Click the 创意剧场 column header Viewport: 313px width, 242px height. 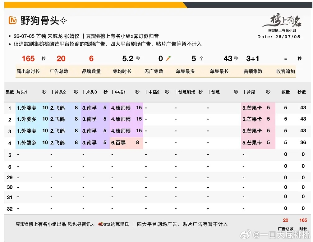[186, 92]
